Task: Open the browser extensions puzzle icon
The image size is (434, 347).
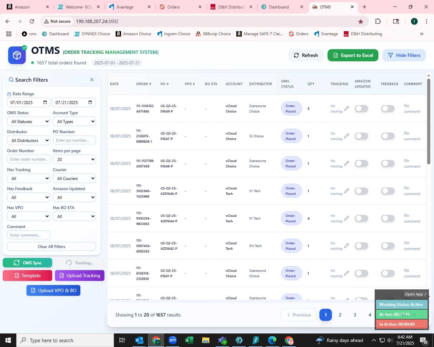Action: (378, 21)
